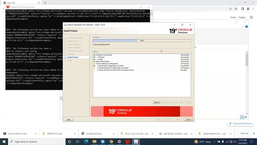Screen dimensions: 257x145
Task: Show hidden tray icons chevron
Action: [215, 141]
